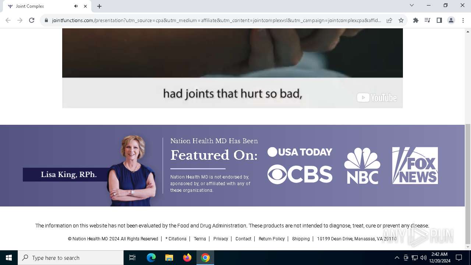Show hidden system tray icons
The height and width of the screenshot is (265, 471).
point(397,258)
